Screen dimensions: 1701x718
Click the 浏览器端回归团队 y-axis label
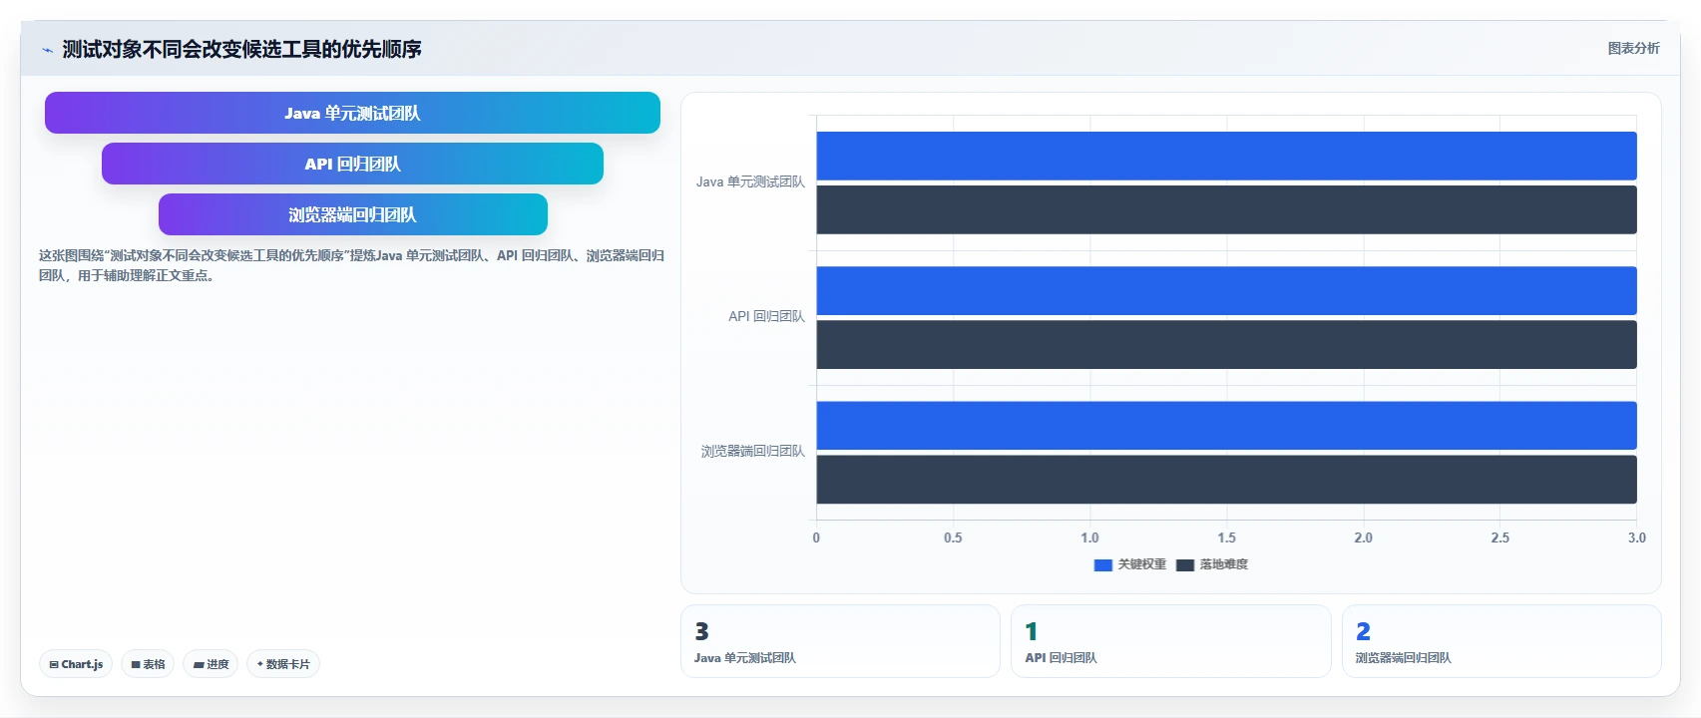coord(752,452)
